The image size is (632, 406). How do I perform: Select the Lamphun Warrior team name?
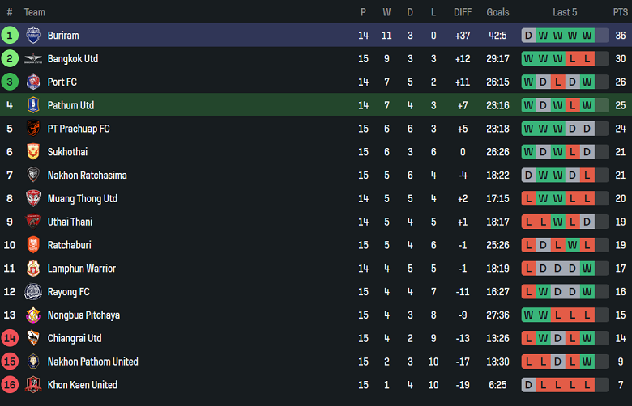point(81,269)
